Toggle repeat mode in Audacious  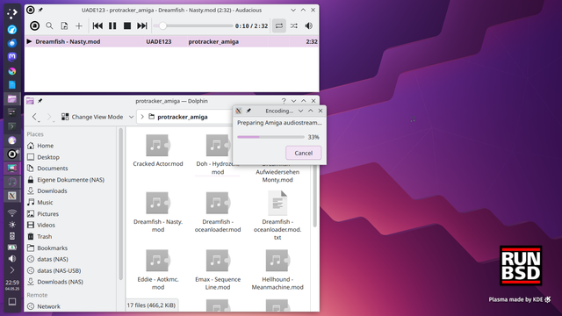click(x=279, y=25)
